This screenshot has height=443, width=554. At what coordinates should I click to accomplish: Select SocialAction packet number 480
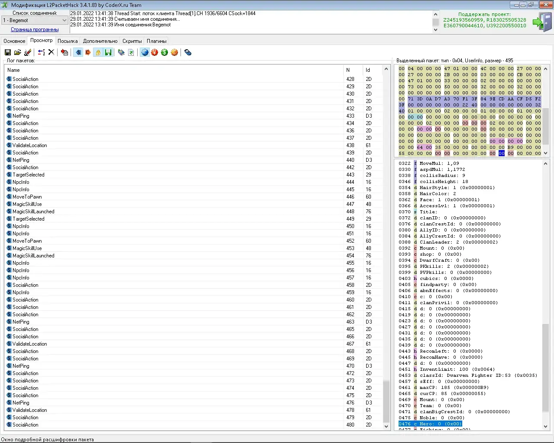194,425
